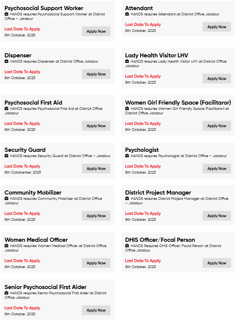
Task: Click Apply Now for Senior Psychosocial First Aider
Action: [96, 310]
